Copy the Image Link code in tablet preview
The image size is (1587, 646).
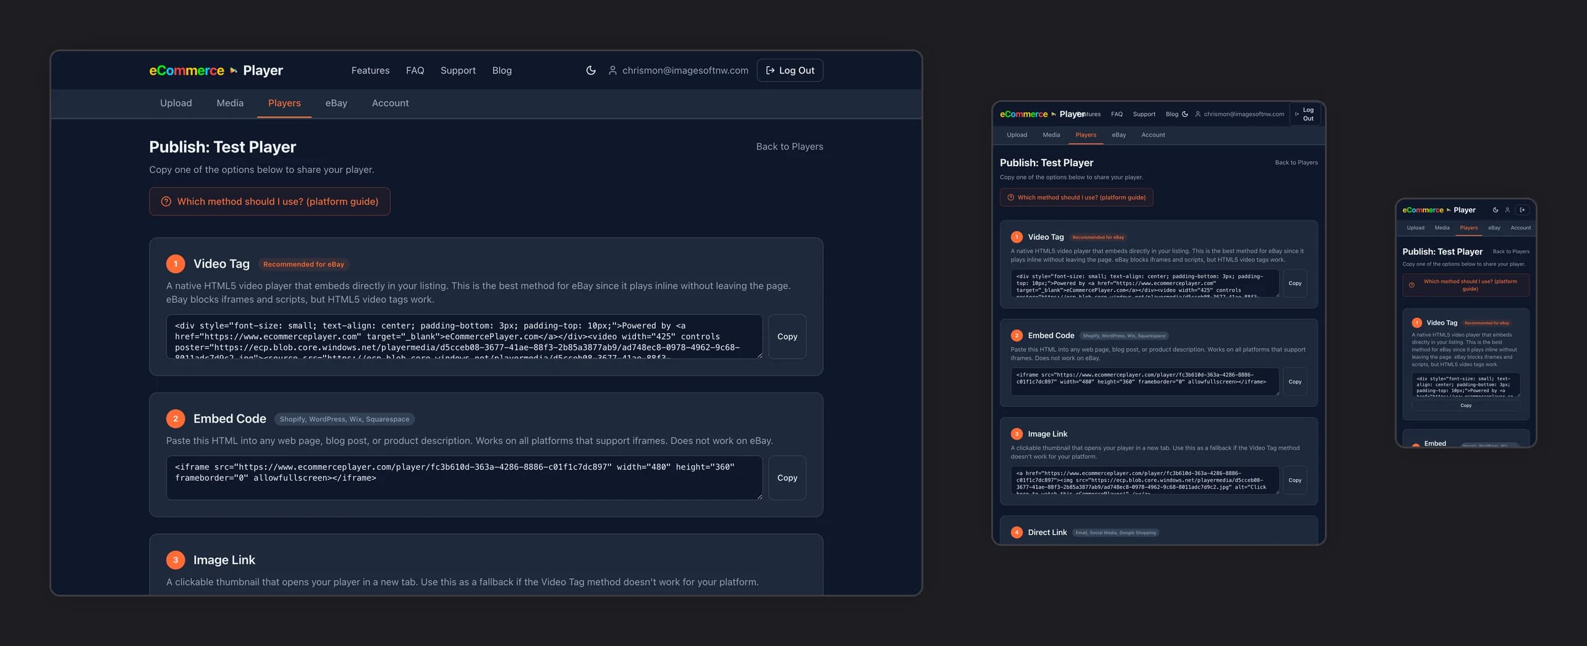click(x=1295, y=480)
